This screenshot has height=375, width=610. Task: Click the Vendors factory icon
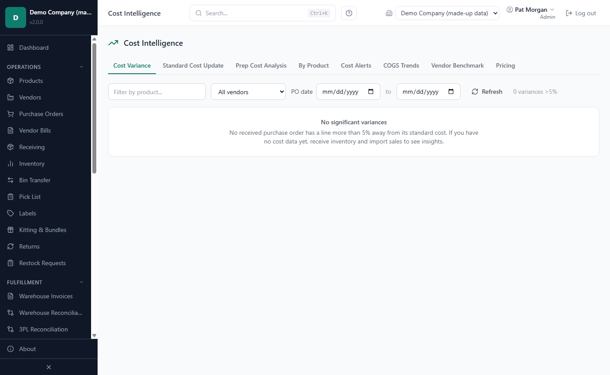pyautogui.click(x=10, y=97)
